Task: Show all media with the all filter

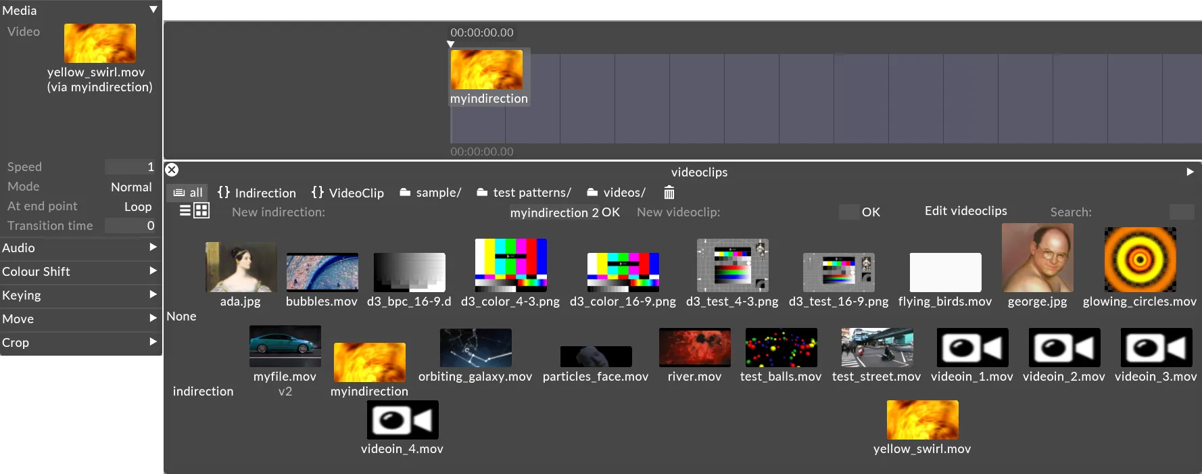Action: click(188, 193)
